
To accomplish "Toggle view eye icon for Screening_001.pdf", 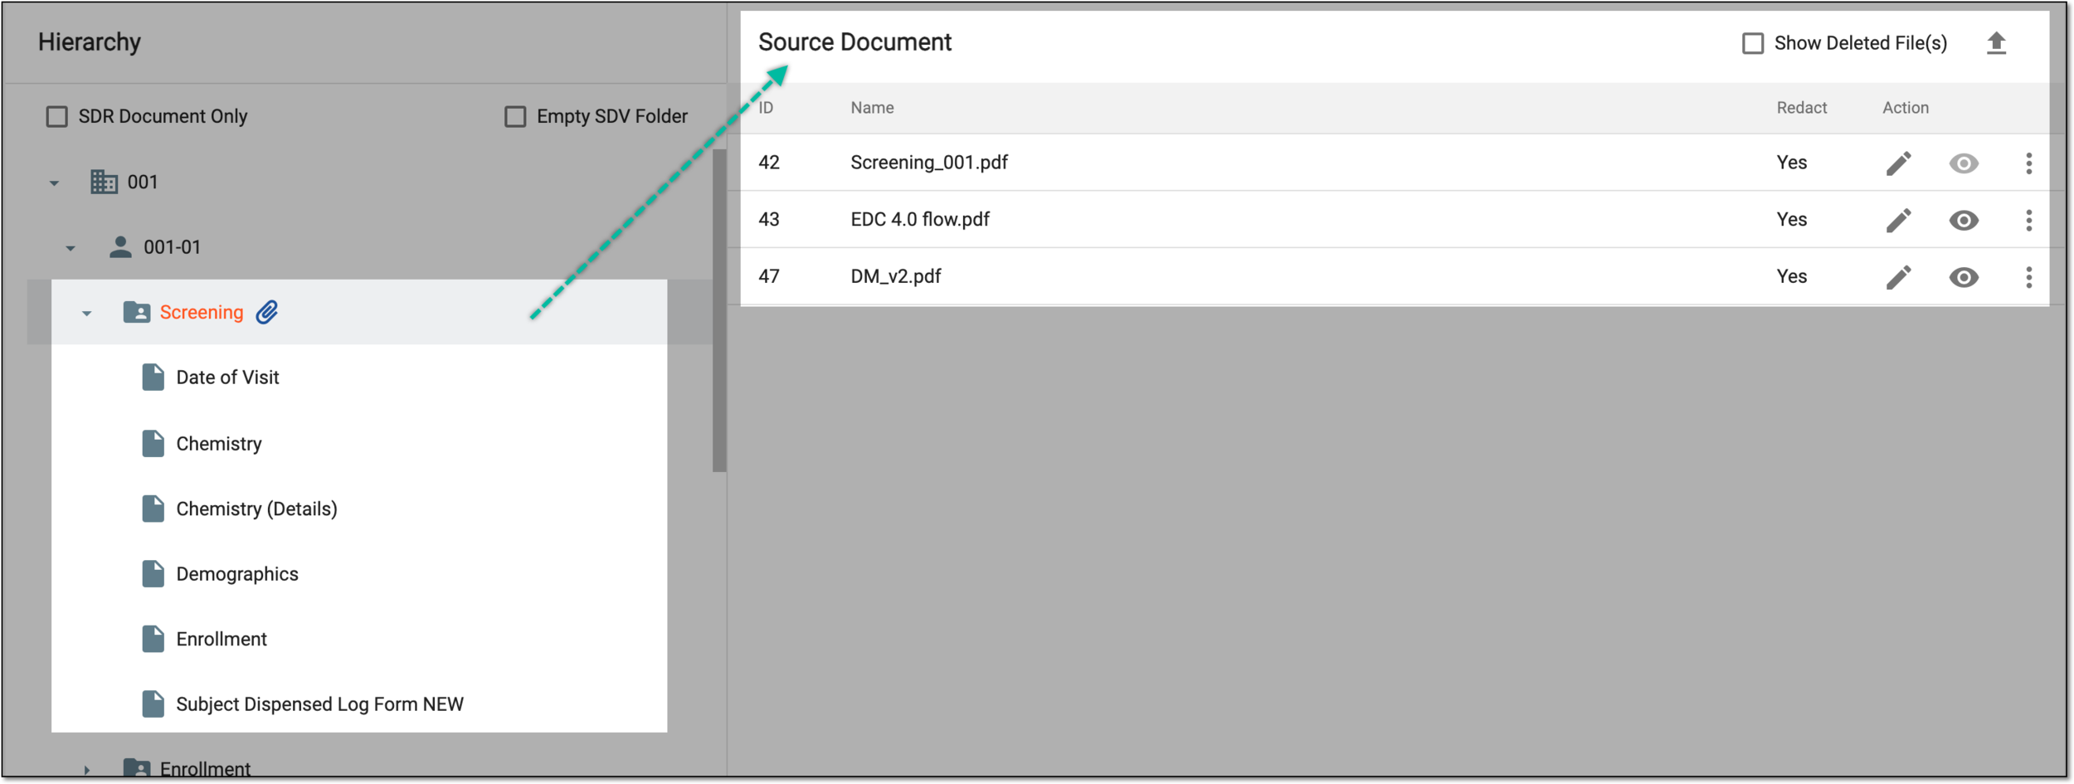I will pos(1963,163).
